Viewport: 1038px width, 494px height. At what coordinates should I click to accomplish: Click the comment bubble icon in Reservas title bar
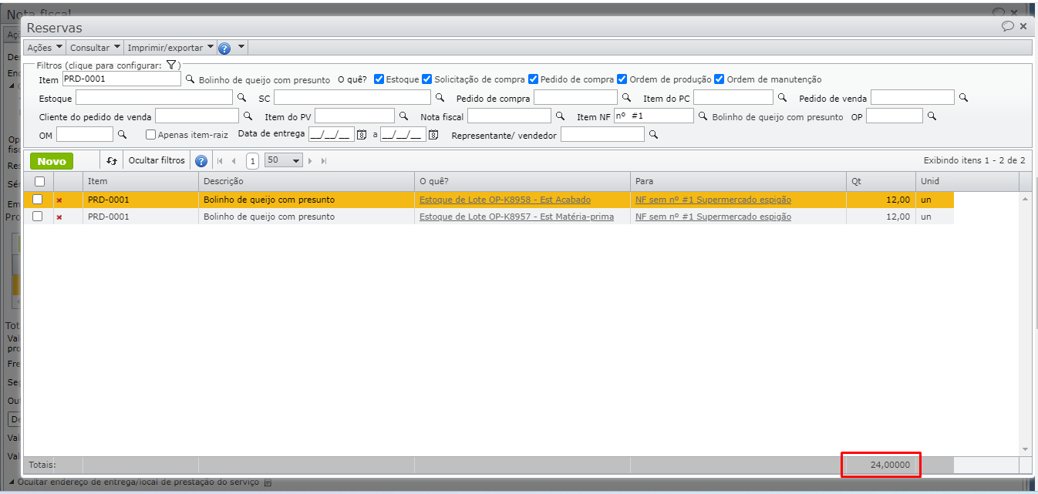click(1008, 26)
